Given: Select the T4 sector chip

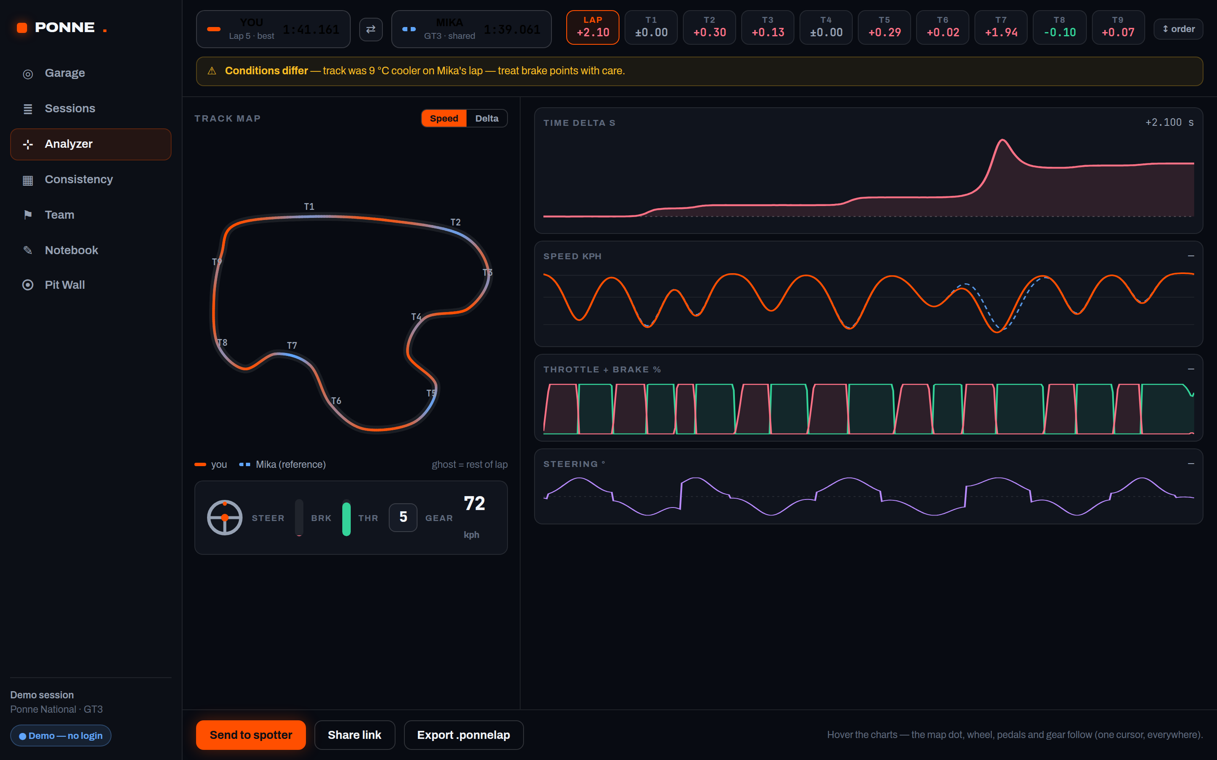Looking at the screenshot, I should (x=826, y=27).
